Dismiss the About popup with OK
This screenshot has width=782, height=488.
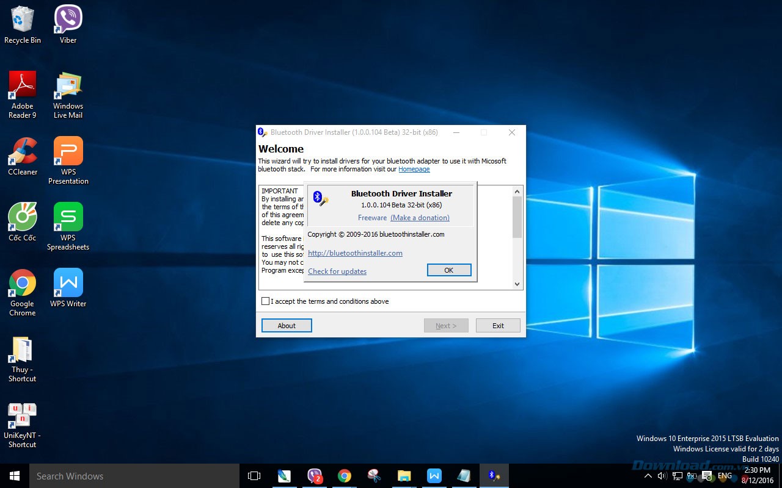tap(449, 270)
